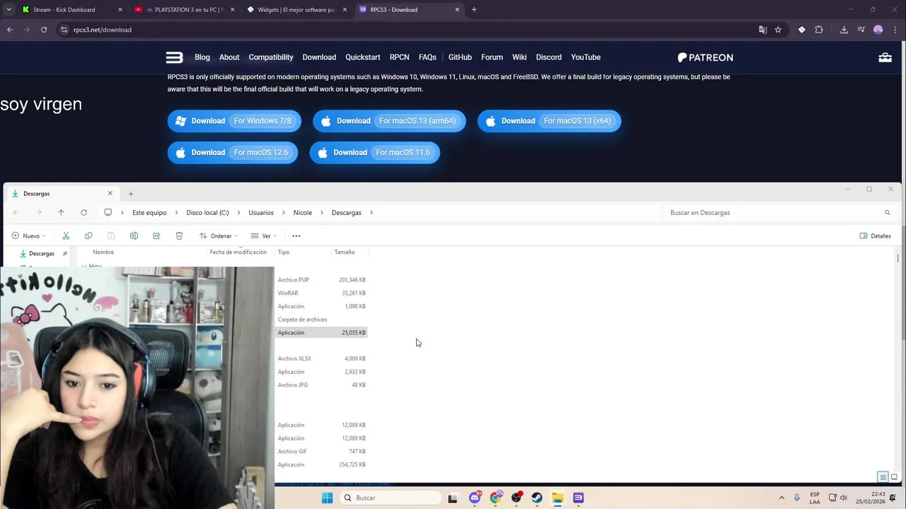Click the Explorer up-directory arrow
This screenshot has width=906, height=509.
[61, 212]
